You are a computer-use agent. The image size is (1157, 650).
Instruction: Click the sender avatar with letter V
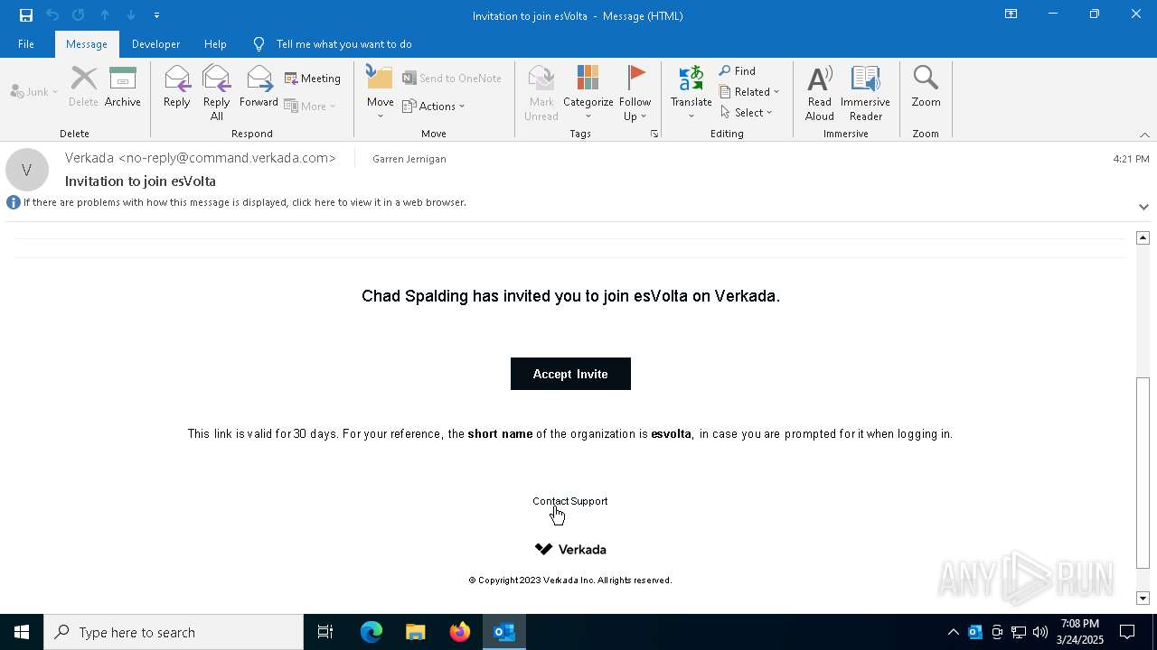click(x=27, y=170)
